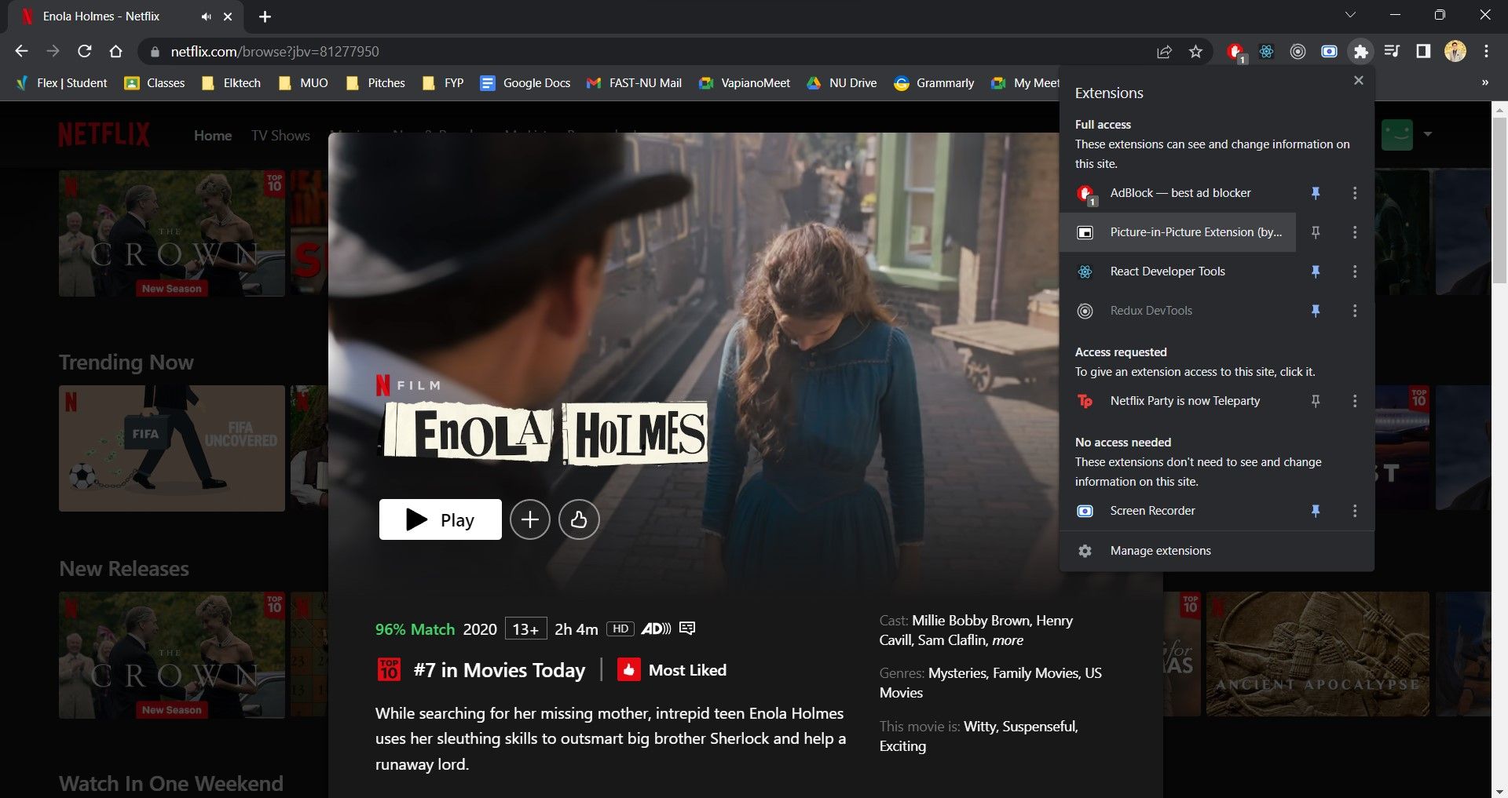Open Chrome's media controls icon
Viewport: 1508px width, 798px height.
click(x=1391, y=51)
